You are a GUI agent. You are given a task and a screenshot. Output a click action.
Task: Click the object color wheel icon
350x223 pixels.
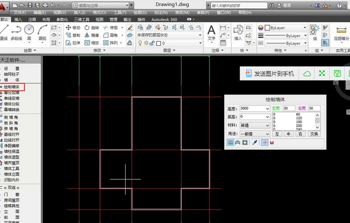[260, 28]
